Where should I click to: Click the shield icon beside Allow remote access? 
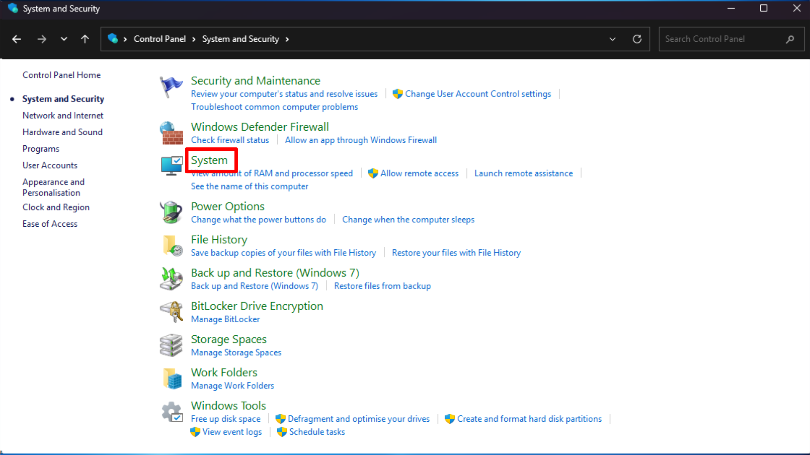pyautogui.click(x=373, y=173)
